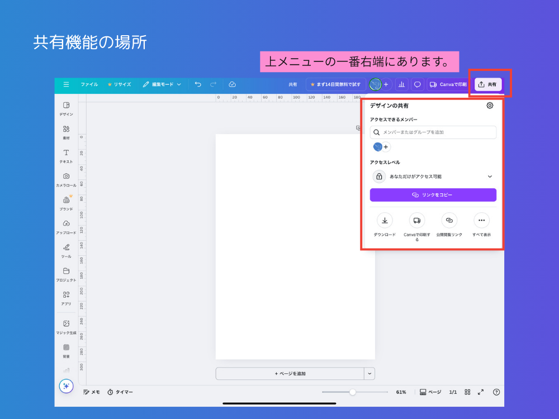Open マジック生成 in sidebar
This screenshot has height=419, width=559.
(66, 326)
